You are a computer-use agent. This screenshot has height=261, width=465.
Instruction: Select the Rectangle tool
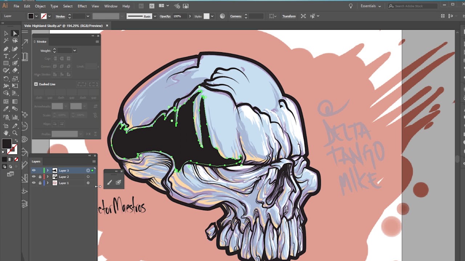pos(6,63)
